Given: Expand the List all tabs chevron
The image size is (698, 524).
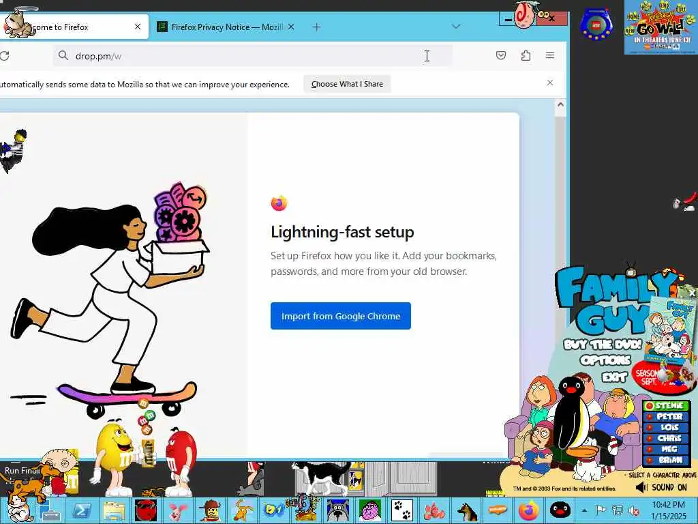Looking at the screenshot, I should point(456,27).
